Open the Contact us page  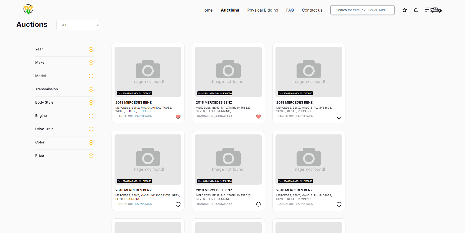coord(312,10)
